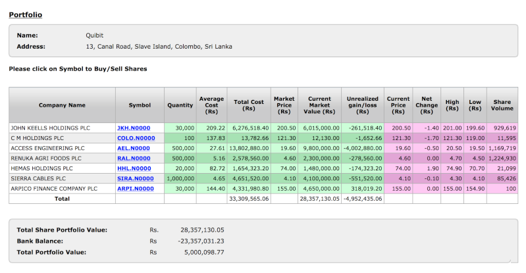The height and width of the screenshot is (273, 526).
Task: Select ACCESS ENGINEERING PLC company name
Action: 47,148
